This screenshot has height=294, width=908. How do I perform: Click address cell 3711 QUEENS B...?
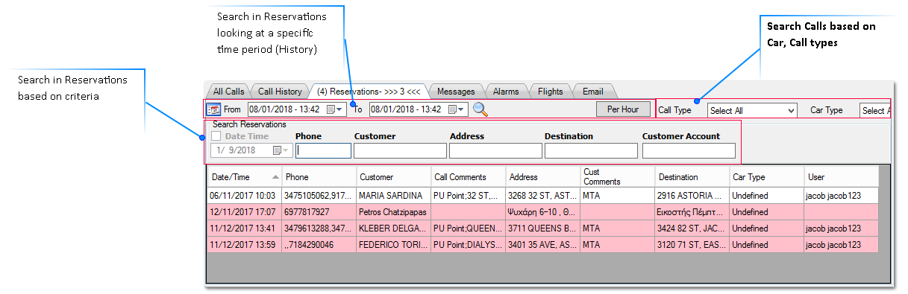tap(543, 229)
